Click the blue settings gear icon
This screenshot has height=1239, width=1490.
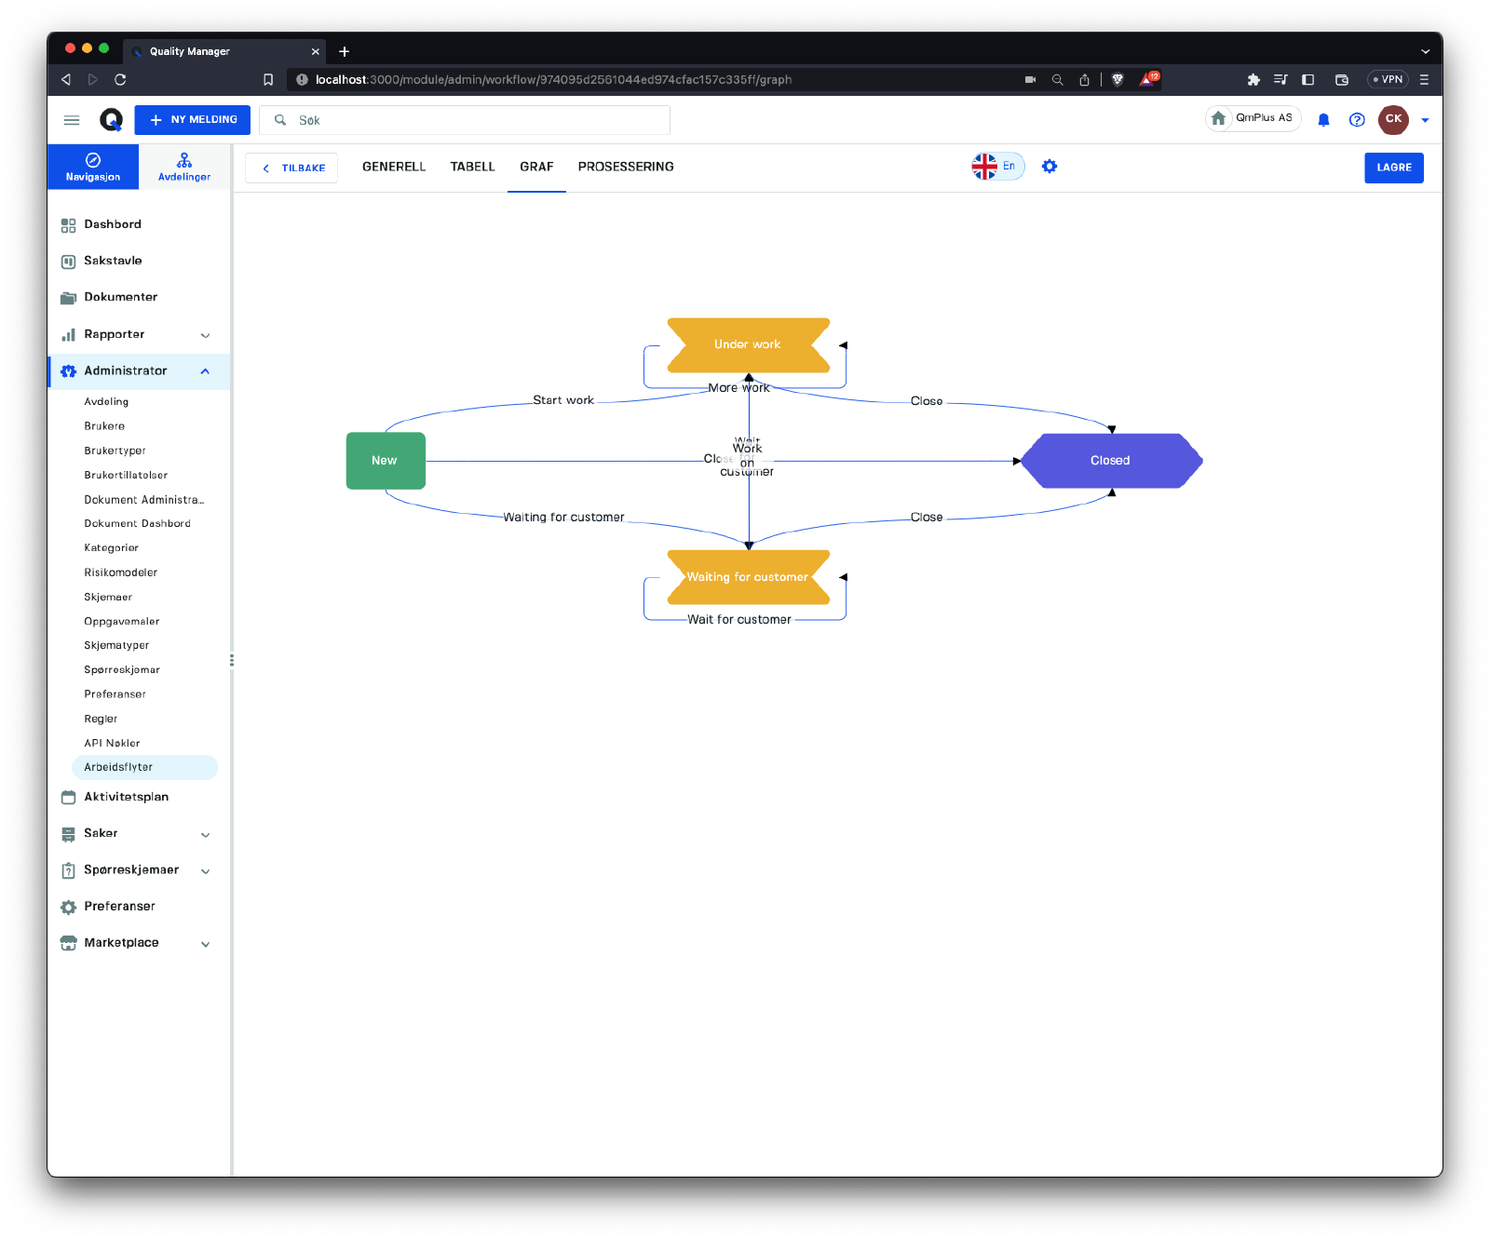pos(1050,167)
